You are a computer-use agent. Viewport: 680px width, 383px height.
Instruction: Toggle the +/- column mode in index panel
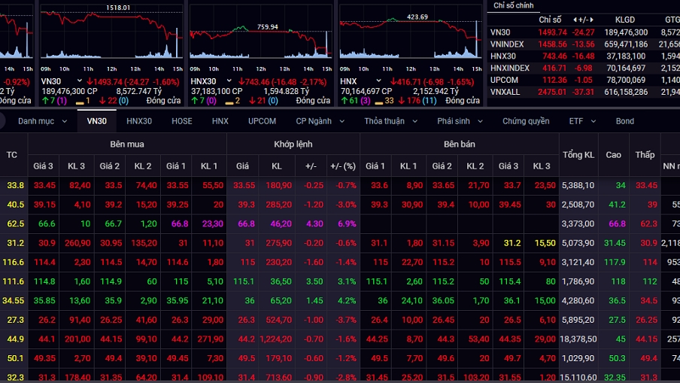click(583, 20)
